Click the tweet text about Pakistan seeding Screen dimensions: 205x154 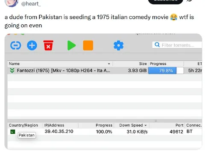(99, 21)
